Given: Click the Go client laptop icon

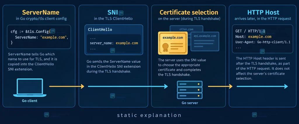Looking at the screenshot, I should pyautogui.click(x=30, y=88).
